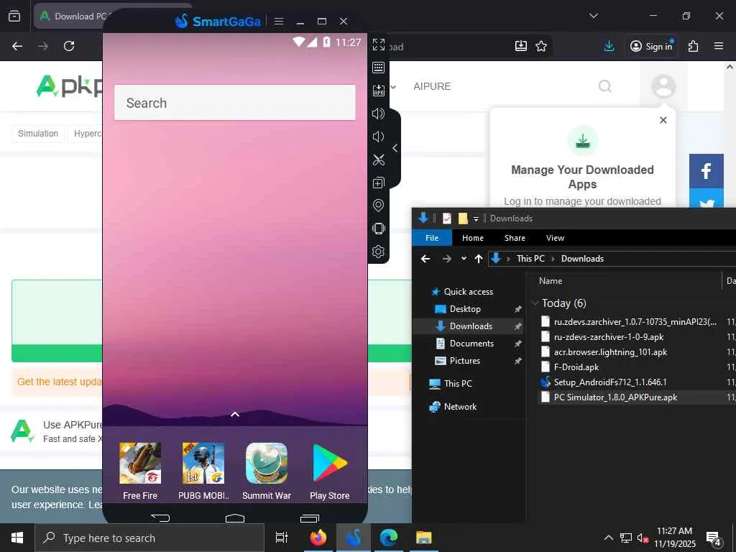Viewport: 736px width, 552px height.
Task: Tap the Android back navigation button
Action: point(160,517)
